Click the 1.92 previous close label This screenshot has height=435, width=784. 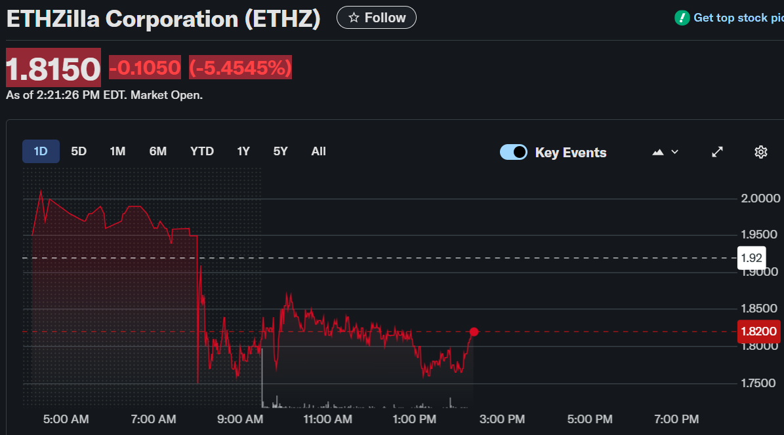tap(751, 258)
